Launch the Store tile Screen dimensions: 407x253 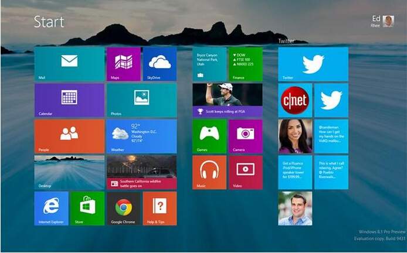point(87,208)
